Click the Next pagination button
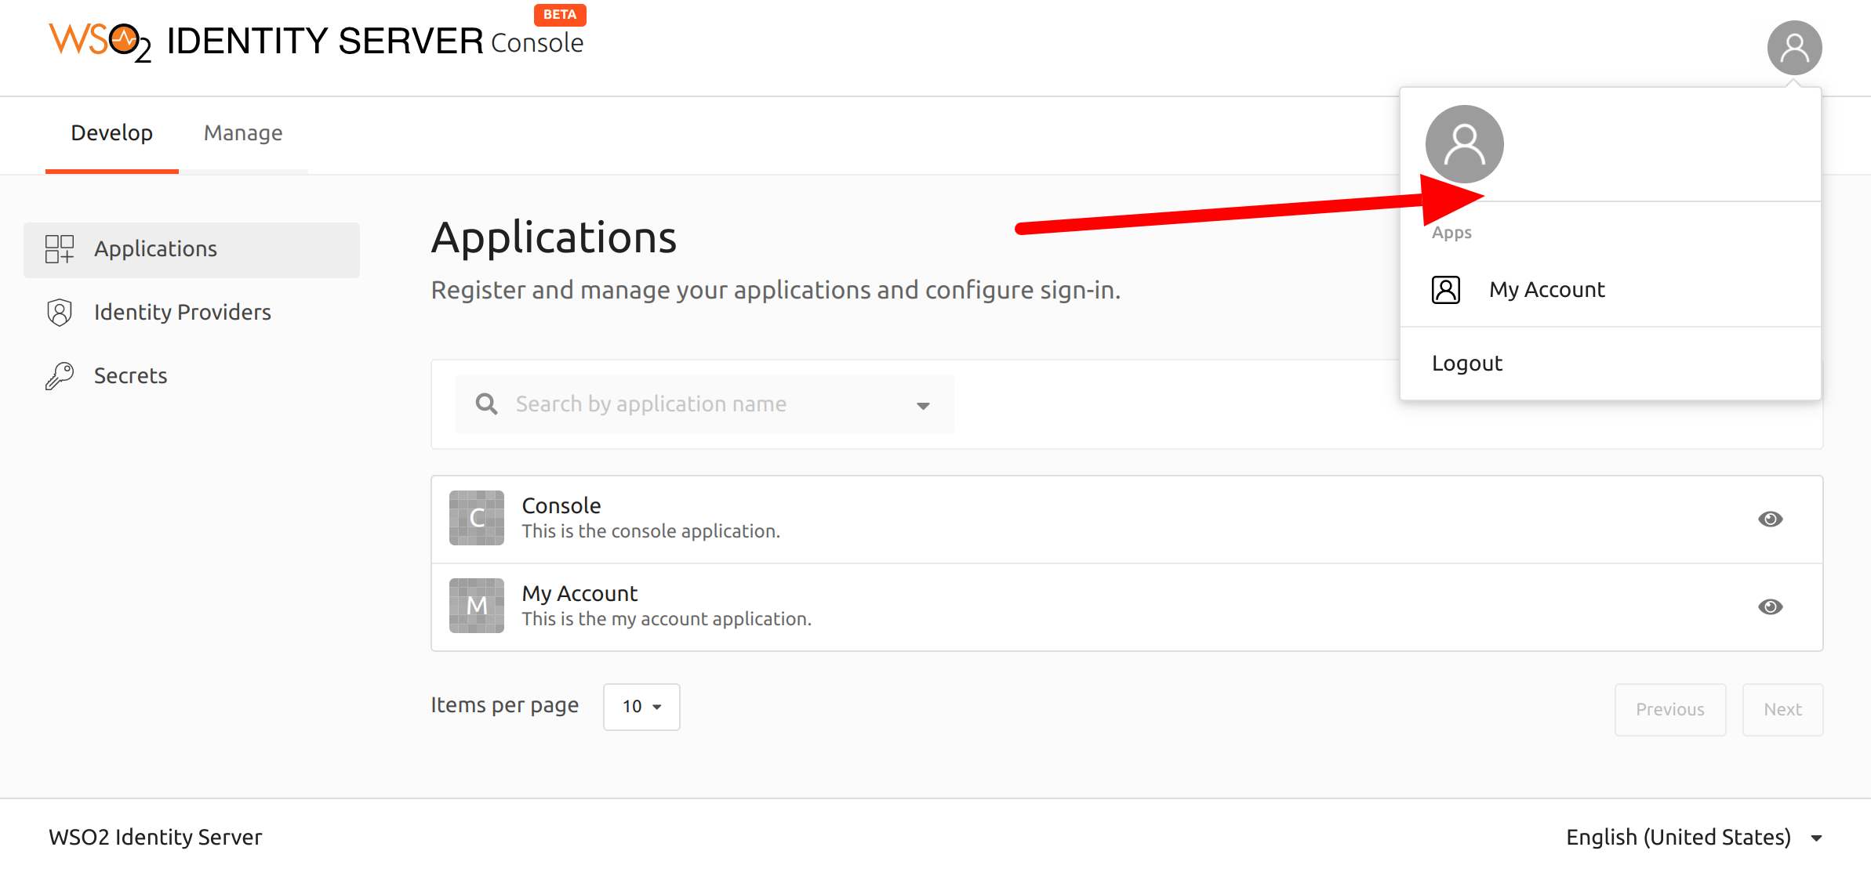Viewport: 1871px width, 876px height. [1782, 710]
